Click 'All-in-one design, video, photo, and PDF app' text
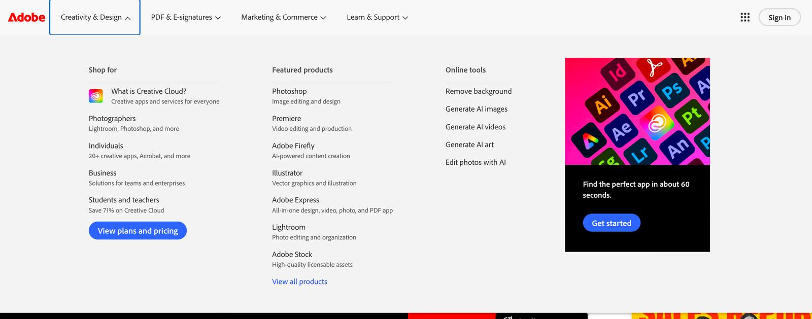The width and height of the screenshot is (812, 319). coord(332,210)
